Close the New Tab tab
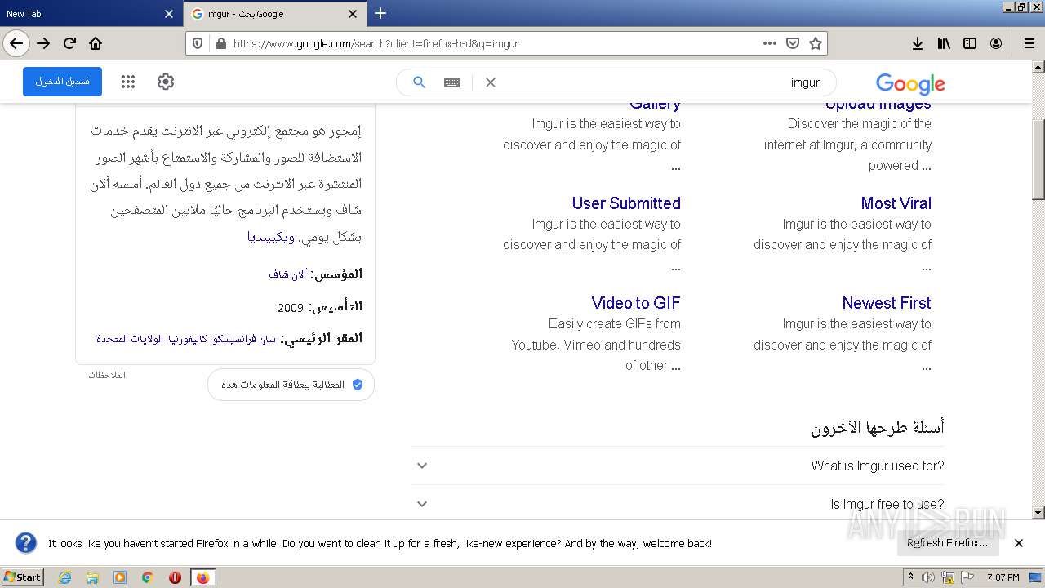The width and height of the screenshot is (1045, 588). pyautogui.click(x=169, y=14)
